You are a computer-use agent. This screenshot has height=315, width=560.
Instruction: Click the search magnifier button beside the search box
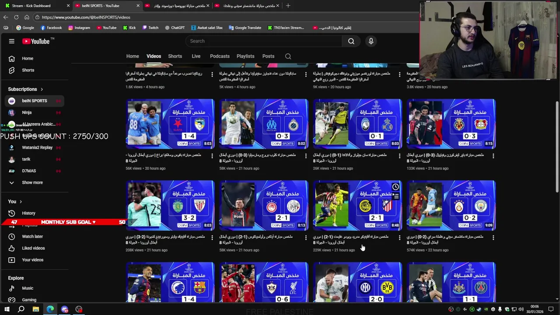(x=351, y=41)
